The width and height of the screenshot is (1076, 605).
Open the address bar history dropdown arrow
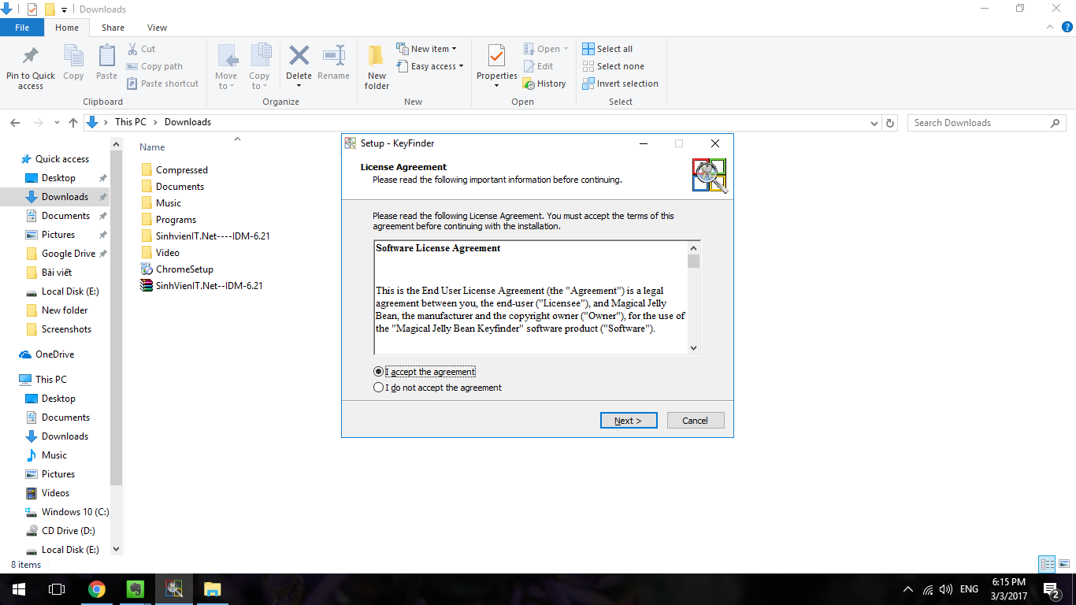[x=874, y=123]
